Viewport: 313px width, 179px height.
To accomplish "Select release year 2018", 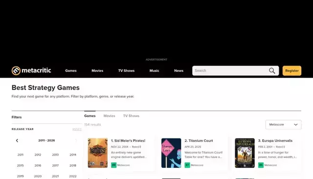I will click(73, 165).
